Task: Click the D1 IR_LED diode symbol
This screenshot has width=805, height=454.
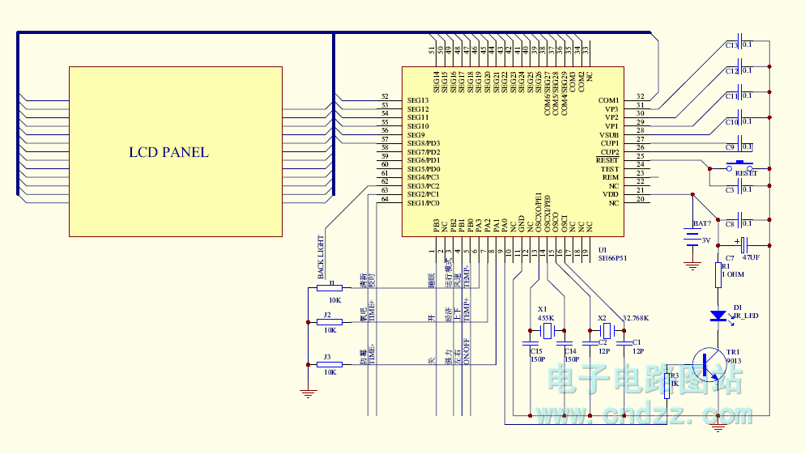Action: (718, 316)
